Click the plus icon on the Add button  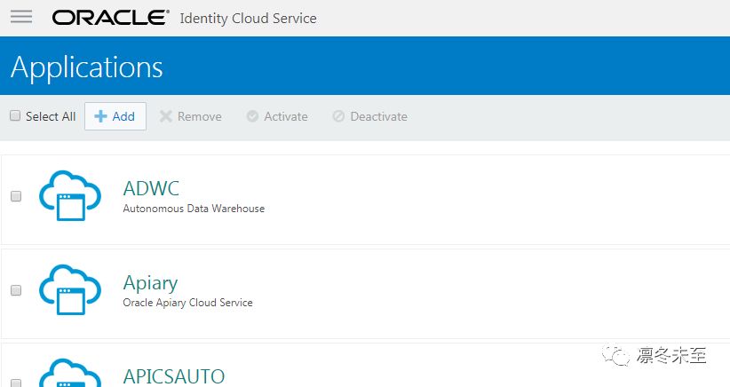[x=100, y=116]
